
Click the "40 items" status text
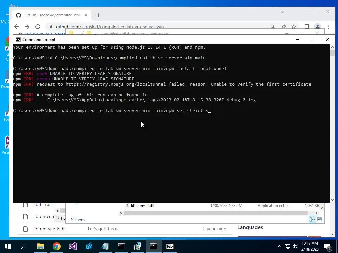(77, 220)
